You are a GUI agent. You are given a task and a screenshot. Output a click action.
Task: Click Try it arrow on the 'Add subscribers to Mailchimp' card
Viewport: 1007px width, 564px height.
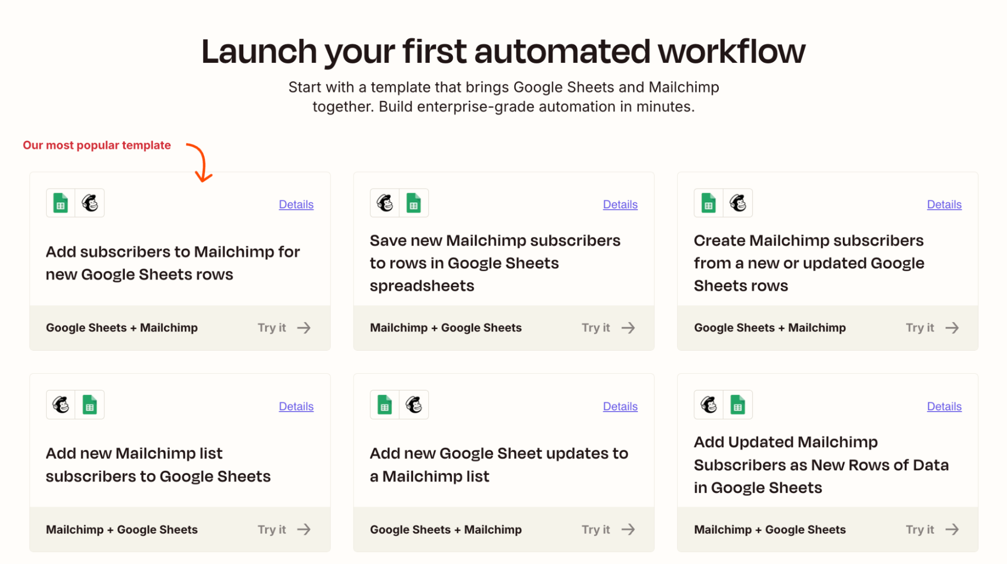(x=304, y=328)
